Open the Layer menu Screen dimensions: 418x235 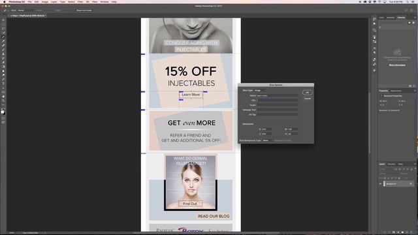click(54, 2)
